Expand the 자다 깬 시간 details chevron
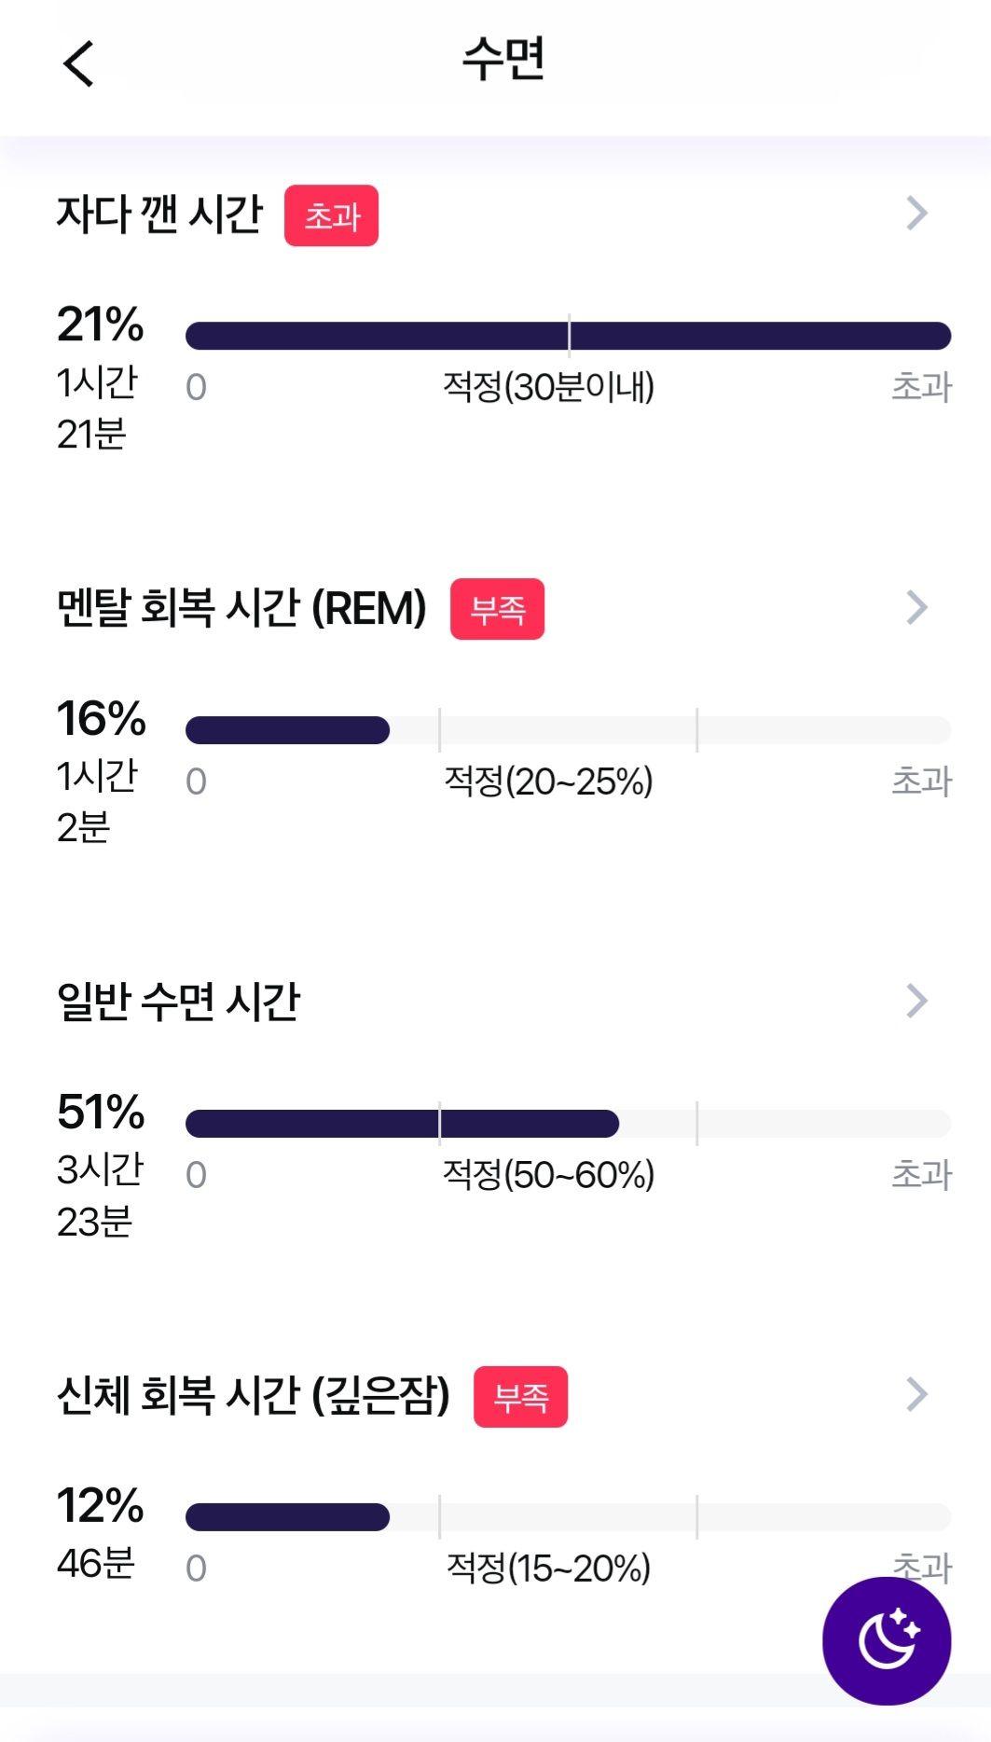 pyautogui.click(x=917, y=214)
